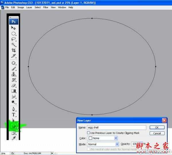Select the Clone Stamp tool
The height and width of the screenshot is (155, 172).
[x=13, y=74]
